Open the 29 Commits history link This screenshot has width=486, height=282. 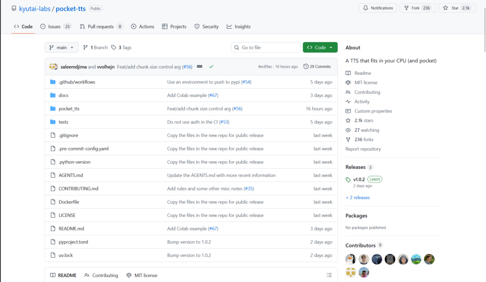click(317, 67)
